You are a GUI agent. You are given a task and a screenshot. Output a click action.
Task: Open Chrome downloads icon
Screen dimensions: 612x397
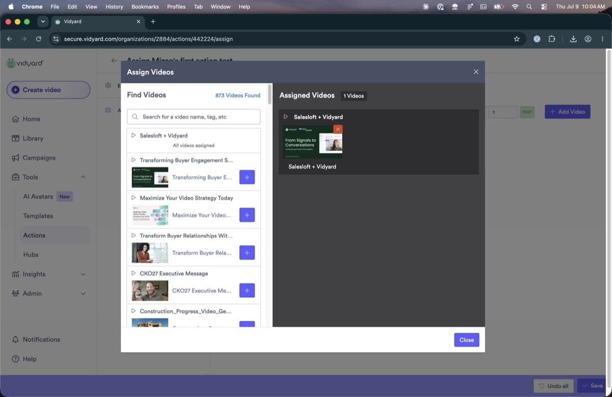tap(573, 39)
